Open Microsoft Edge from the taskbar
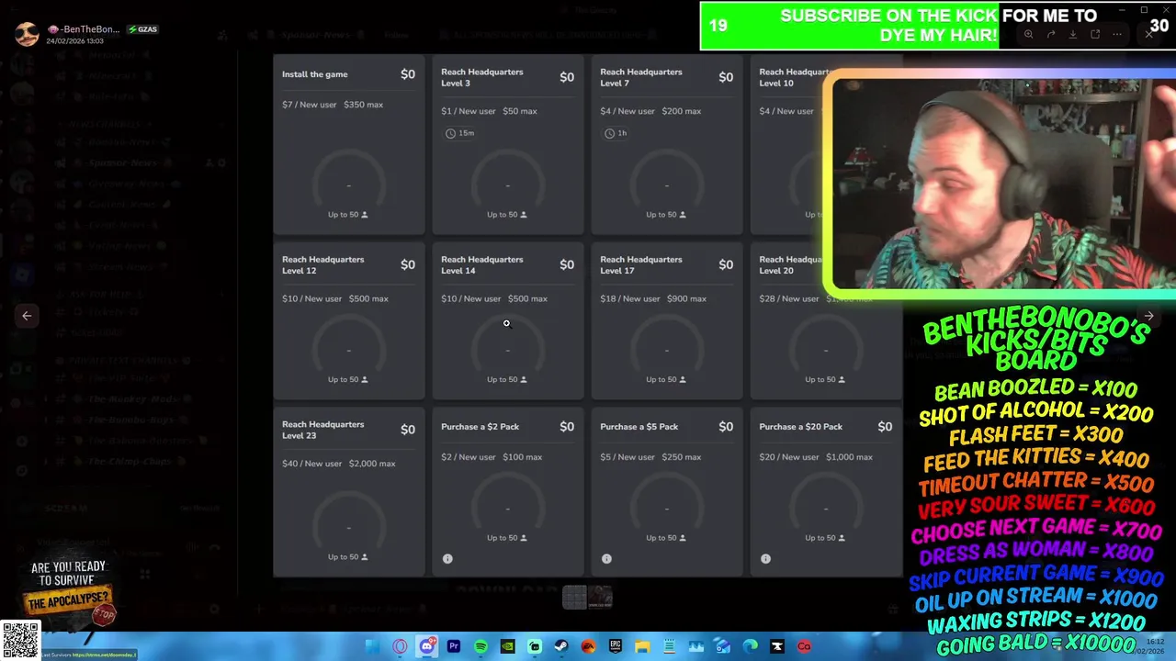 (x=751, y=646)
